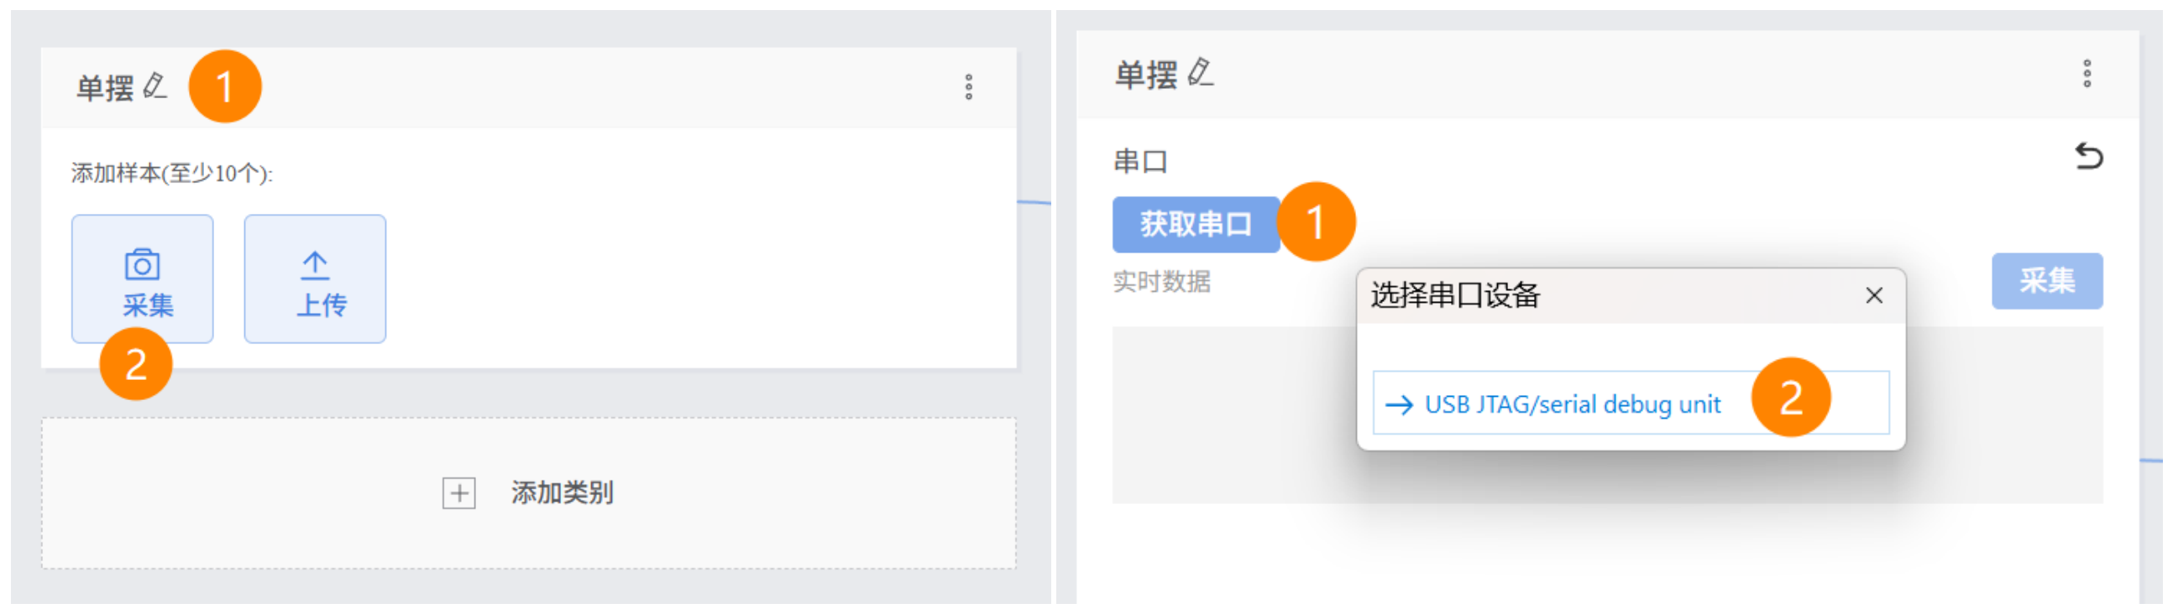
Task: Open the three-dot menu in the add-sample card
Action: pyautogui.click(x=968, y=86)
